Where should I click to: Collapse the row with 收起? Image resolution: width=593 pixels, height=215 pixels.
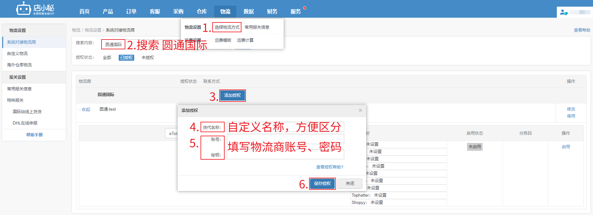click(85, 109)
